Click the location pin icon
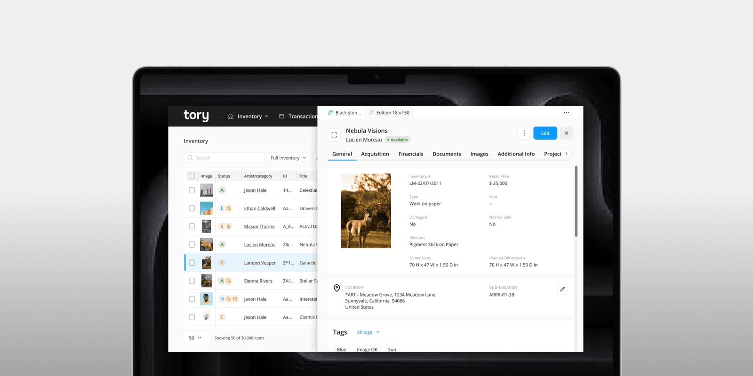Viewport: 753px width, 376px height. pos(337,288)
